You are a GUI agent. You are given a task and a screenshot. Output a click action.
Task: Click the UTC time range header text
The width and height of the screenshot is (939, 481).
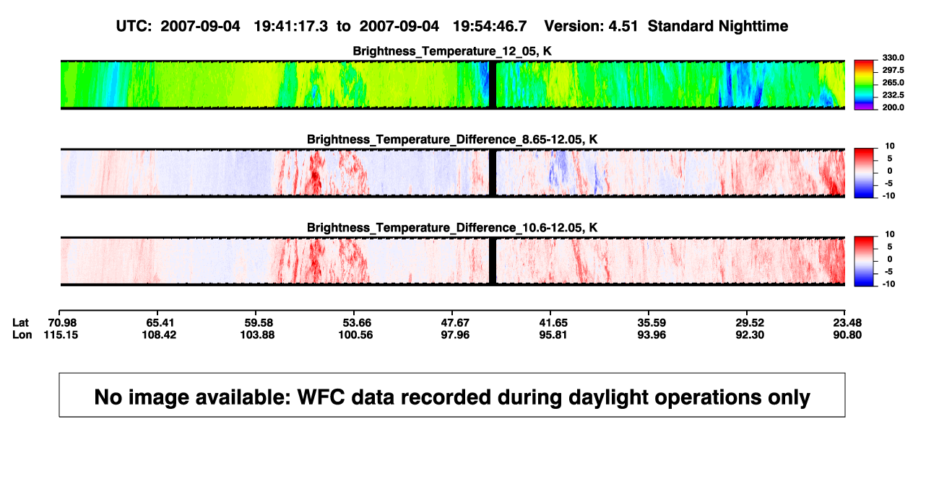pyautogui.click(x=323, y=26)
